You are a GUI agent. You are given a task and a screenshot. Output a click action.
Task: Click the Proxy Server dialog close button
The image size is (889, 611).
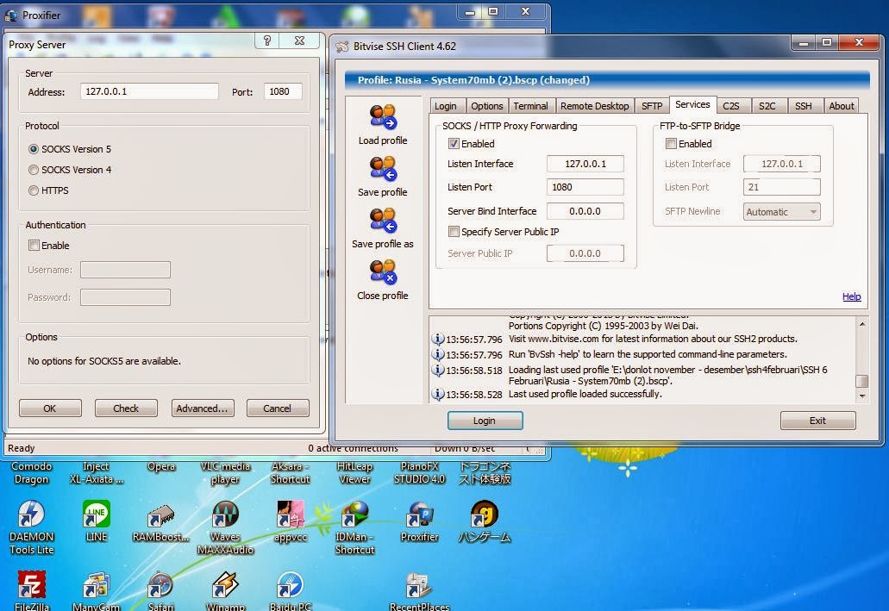point(299,41)
